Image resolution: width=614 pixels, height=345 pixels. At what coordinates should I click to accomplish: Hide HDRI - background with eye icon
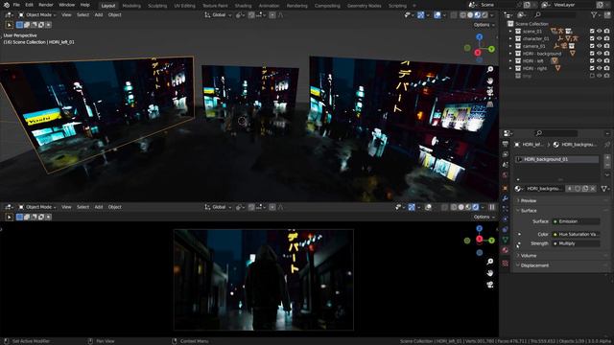(x=599, y=54)
